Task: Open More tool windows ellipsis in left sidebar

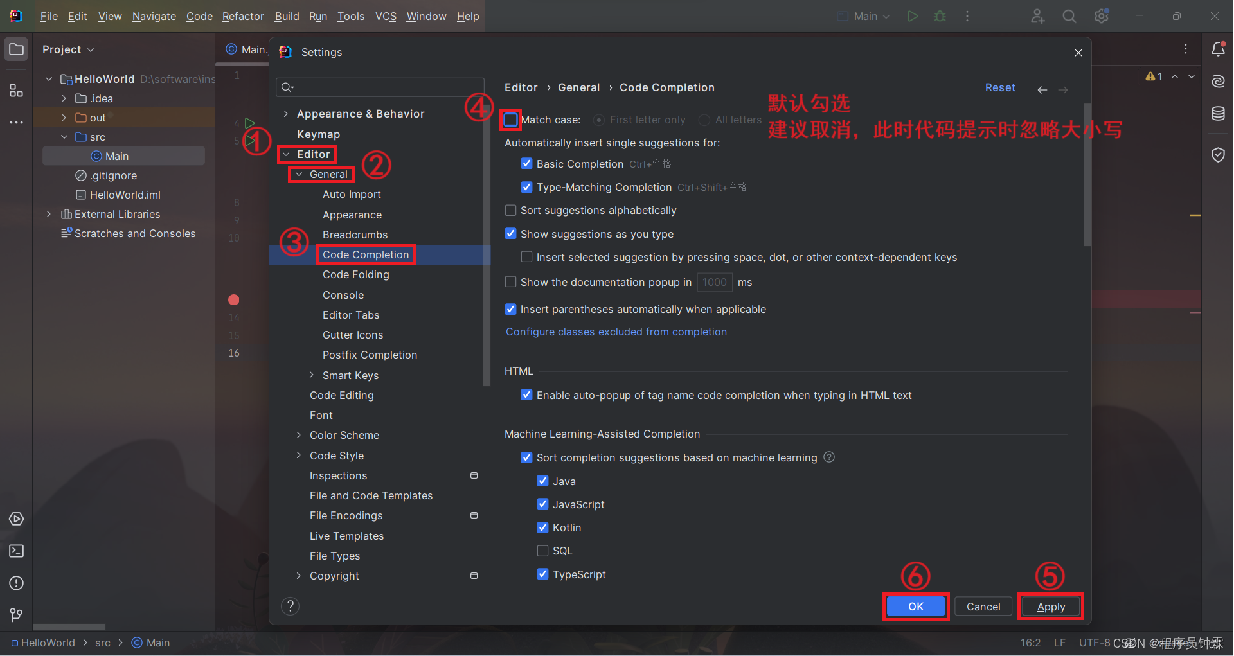Action: [17, 122]
